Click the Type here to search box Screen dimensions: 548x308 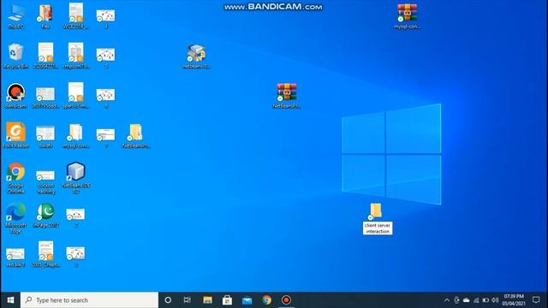click(89, 300)
